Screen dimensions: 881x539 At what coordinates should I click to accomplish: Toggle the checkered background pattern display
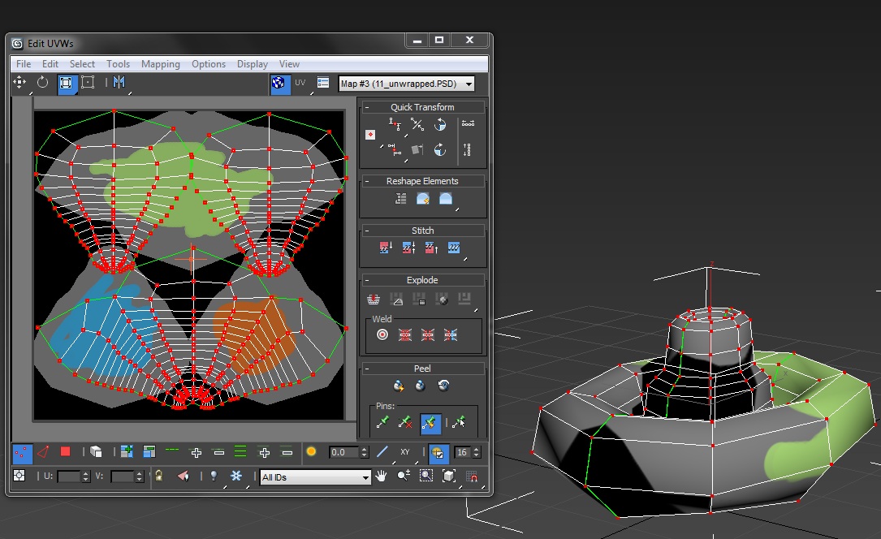279,83
